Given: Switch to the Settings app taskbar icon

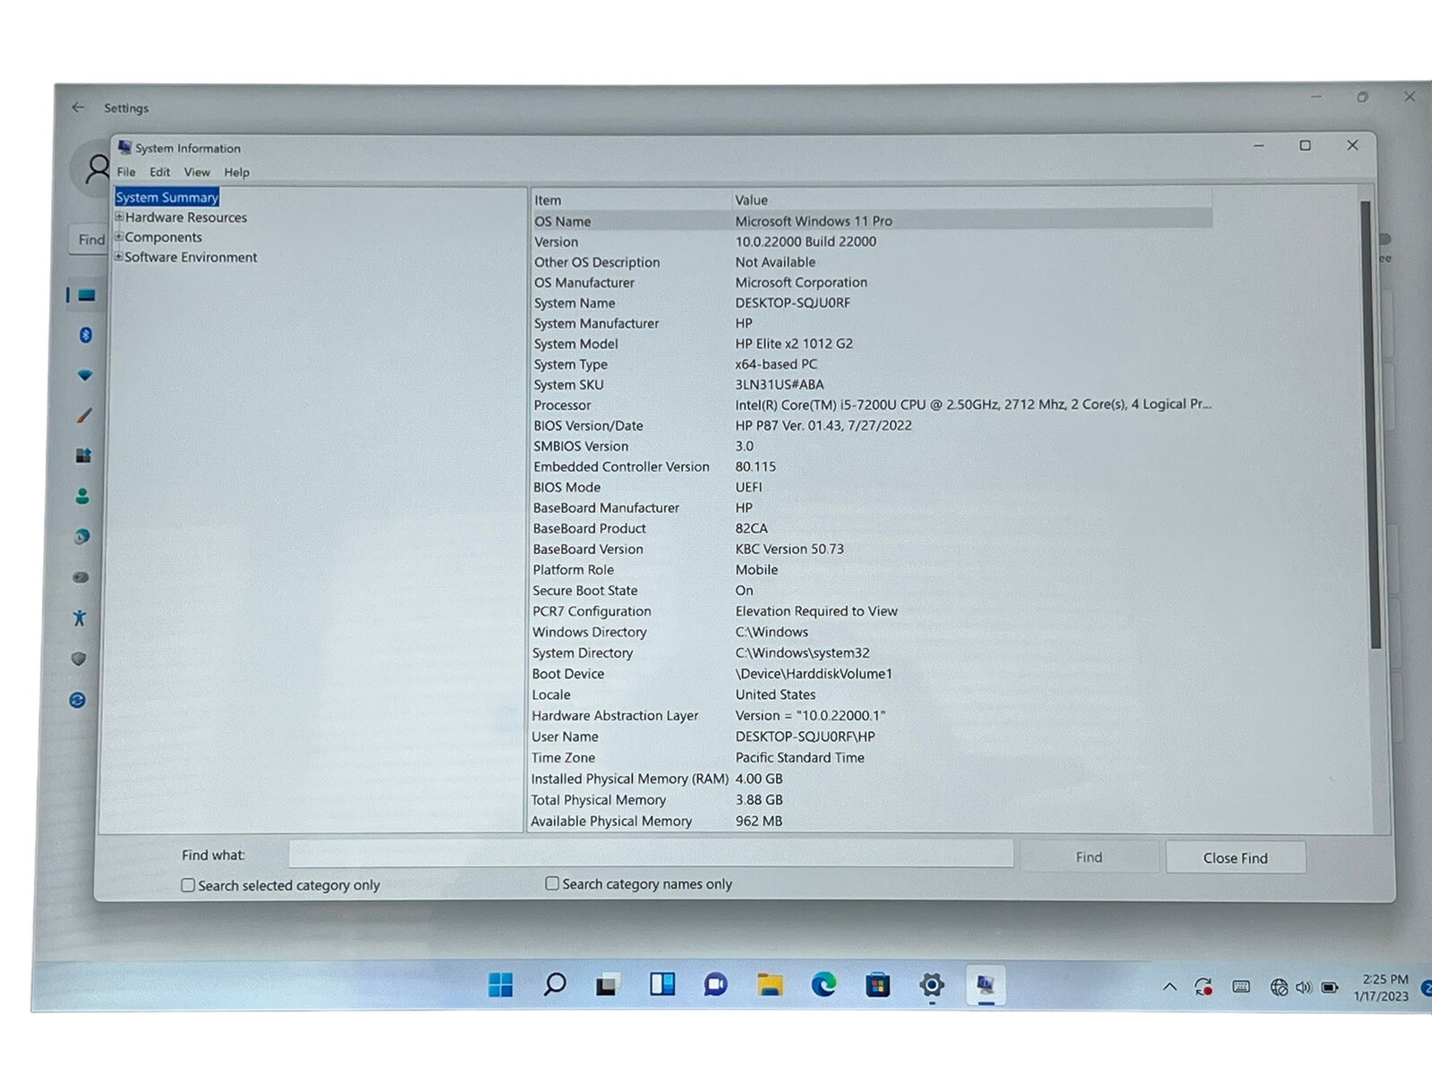Looking at the screenshot, I should pyautogui.click(x=932, y=985).
